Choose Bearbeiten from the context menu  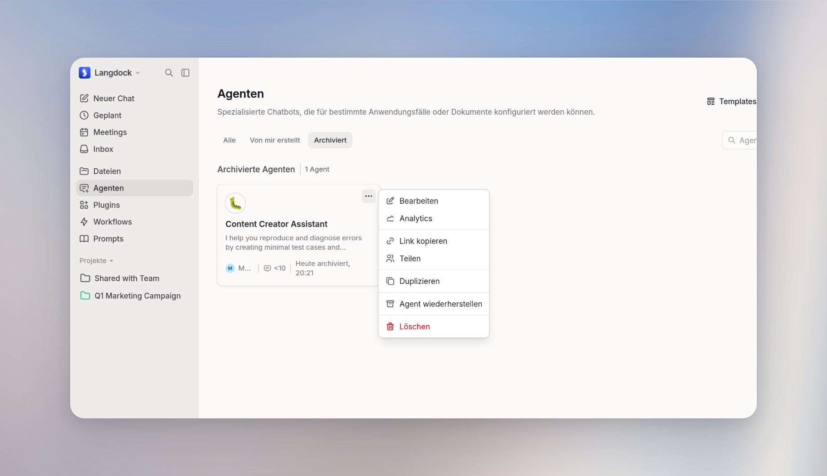(434, 201)
